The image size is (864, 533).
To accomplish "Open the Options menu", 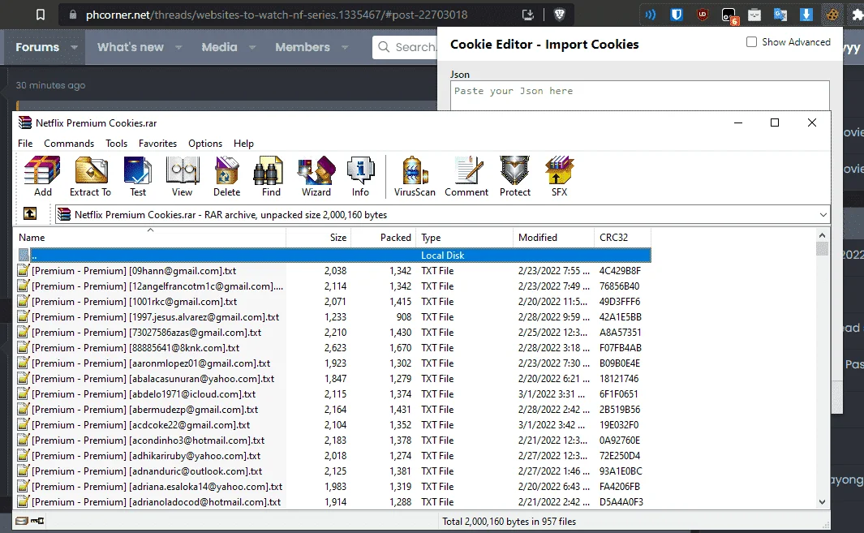I will click(x=205, y=144).
